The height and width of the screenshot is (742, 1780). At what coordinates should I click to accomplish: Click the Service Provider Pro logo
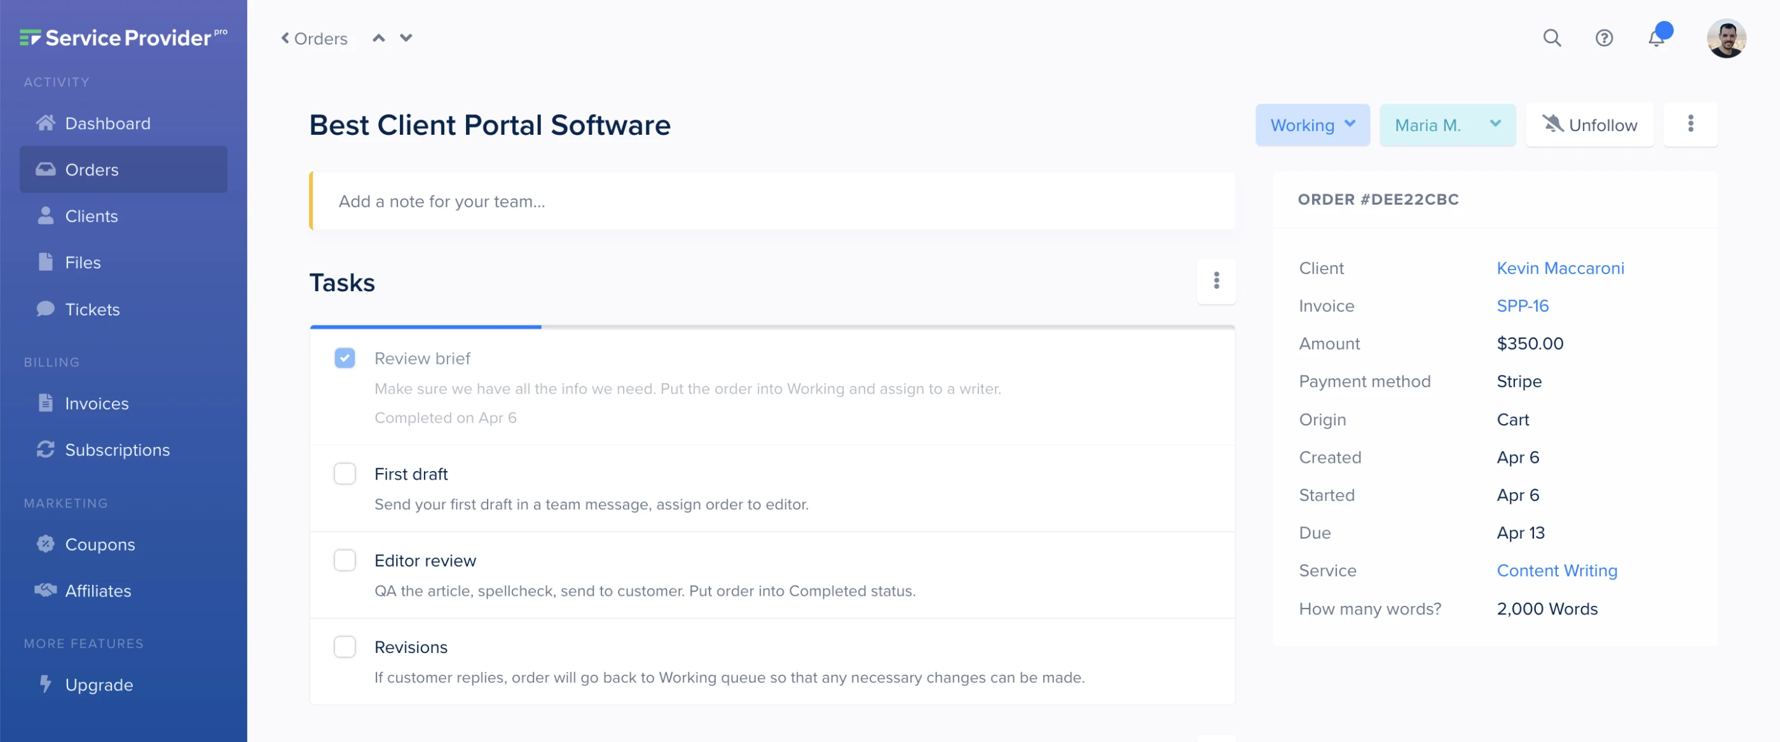click(x=123, y=38)
